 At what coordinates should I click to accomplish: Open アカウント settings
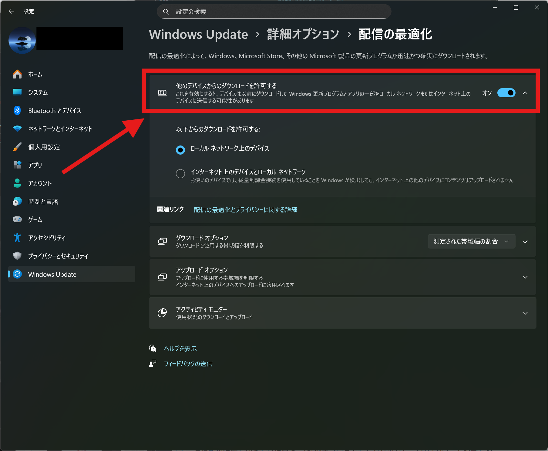72,183
